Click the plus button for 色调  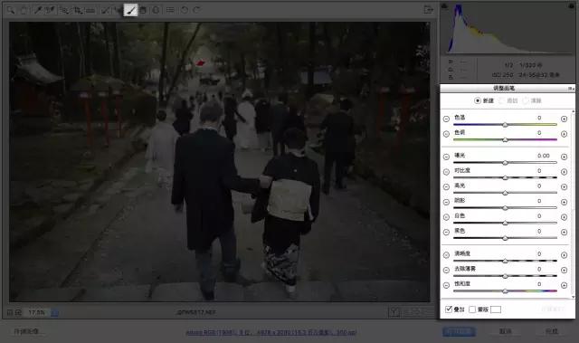tap(564, 134)
